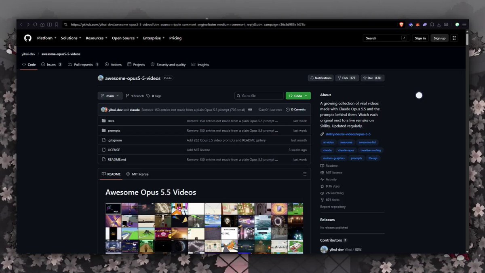This screenshot has height=273, width=485.
Task: Fork the repository with Fork button
Action: pyautogui.click(x=347, y=78)
